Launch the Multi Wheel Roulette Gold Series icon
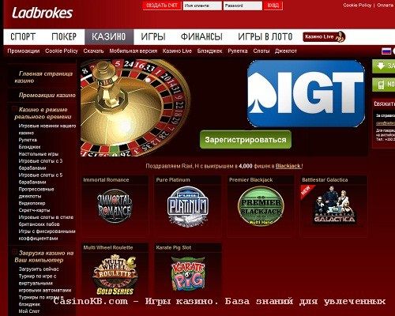Screen dimensions: 395x316 coord(115,274)
